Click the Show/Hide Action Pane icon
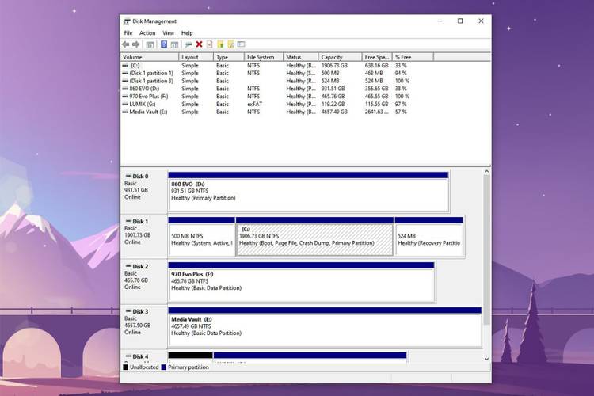Screen dimensions: 594x396 coord(174,44)
